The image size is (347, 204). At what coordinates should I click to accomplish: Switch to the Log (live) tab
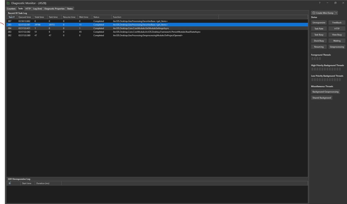[38, 9]
